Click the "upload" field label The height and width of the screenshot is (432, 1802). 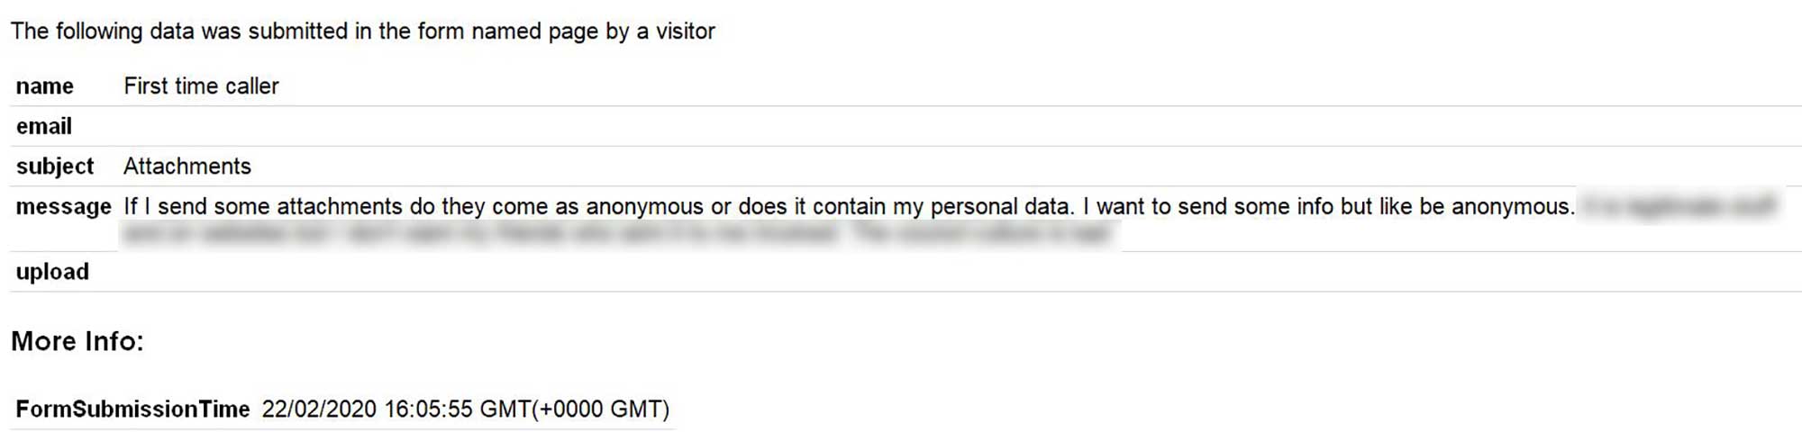click(52, 272)
